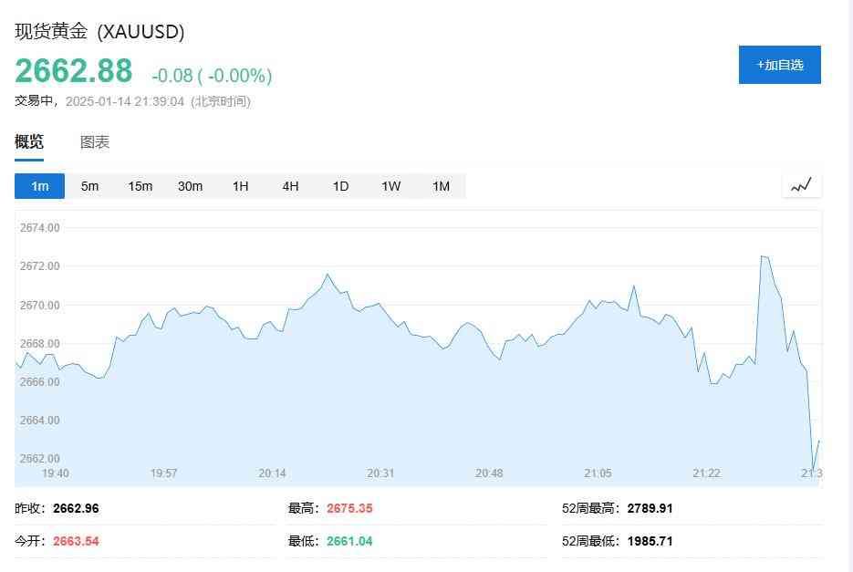Click the price spike peak near 21:30
The height and width of the screenshot is (572, 853).
(x=764, y=257)
